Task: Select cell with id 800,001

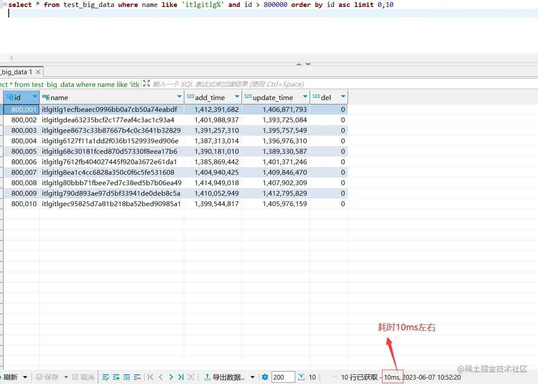Action: point(22,109)
